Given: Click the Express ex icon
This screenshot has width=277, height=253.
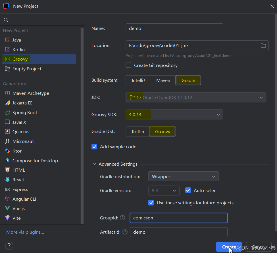Looking at the screenshot, I should tap(7, 189).
